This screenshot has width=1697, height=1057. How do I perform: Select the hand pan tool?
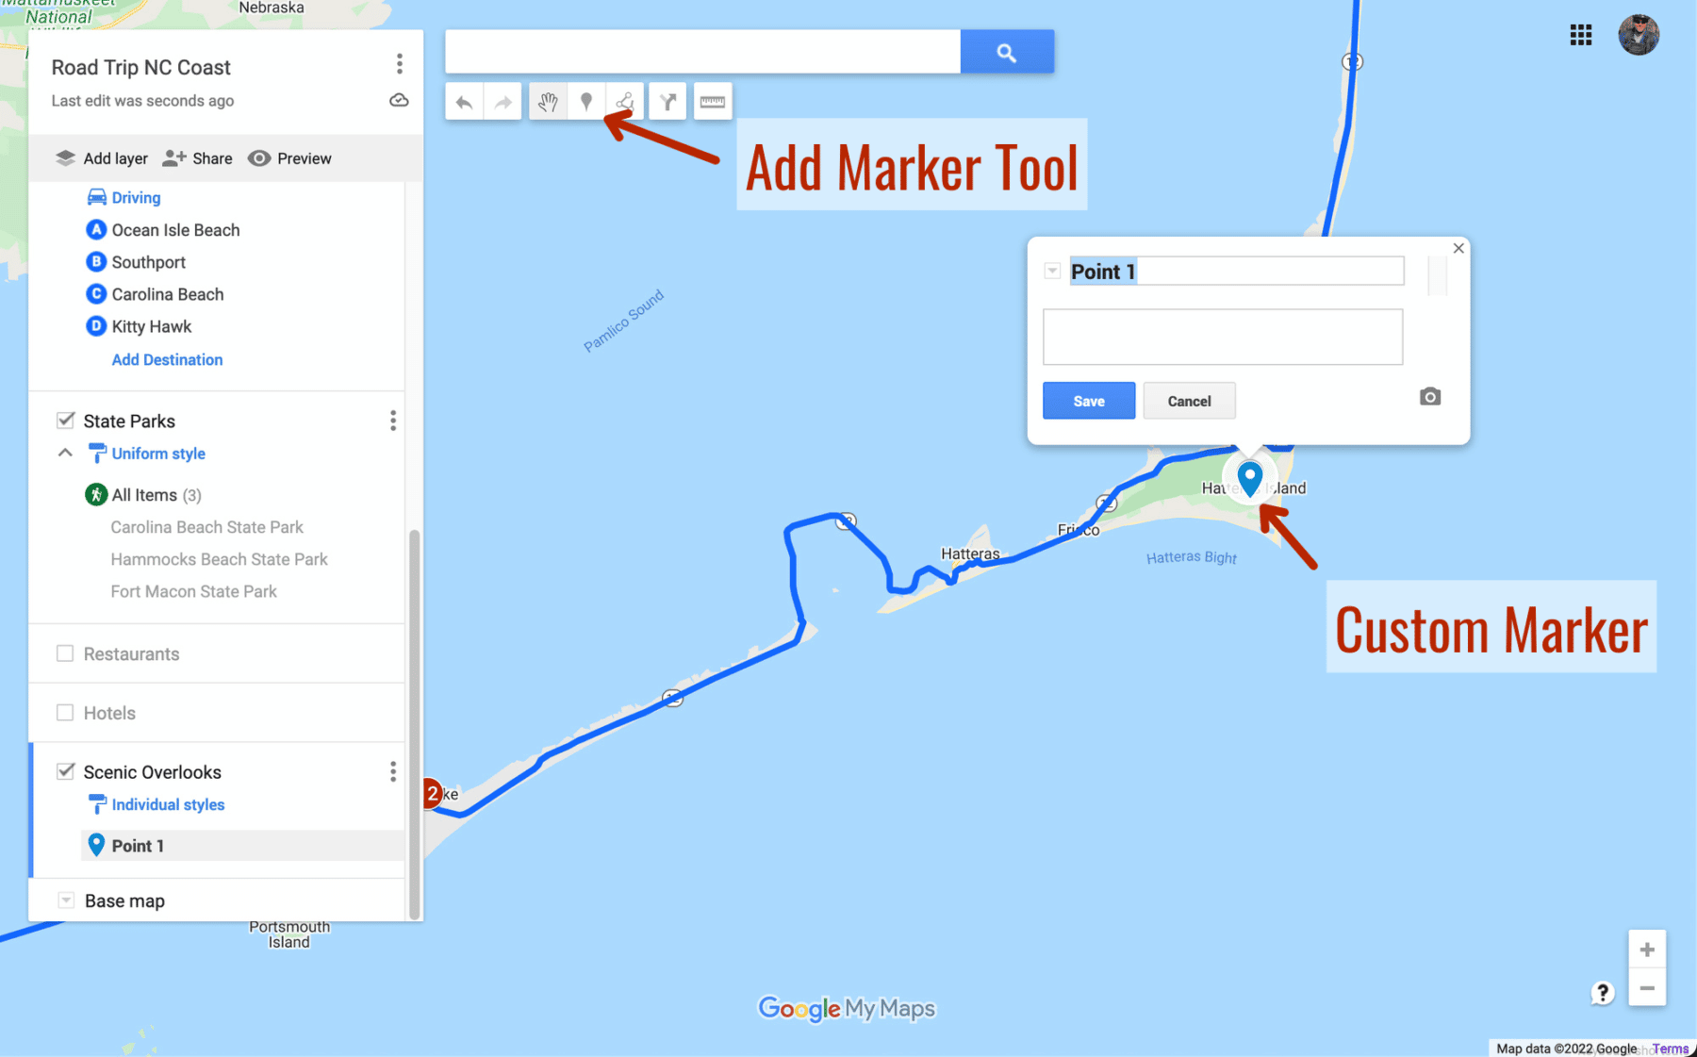click(548, 102)
